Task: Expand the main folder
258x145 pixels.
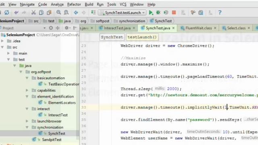Action: (x=8, y=53)
